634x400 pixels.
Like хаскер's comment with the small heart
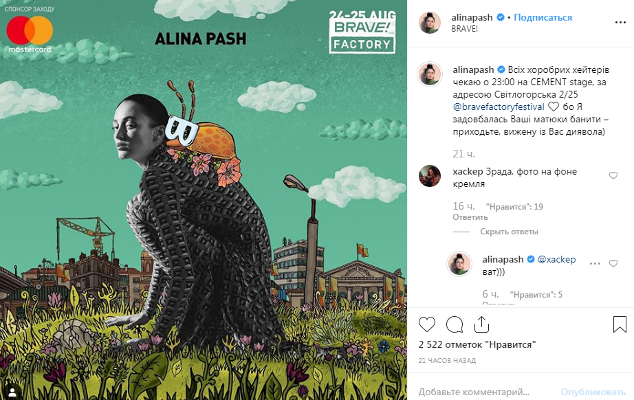pyautogui.click(x=613, y=175)
